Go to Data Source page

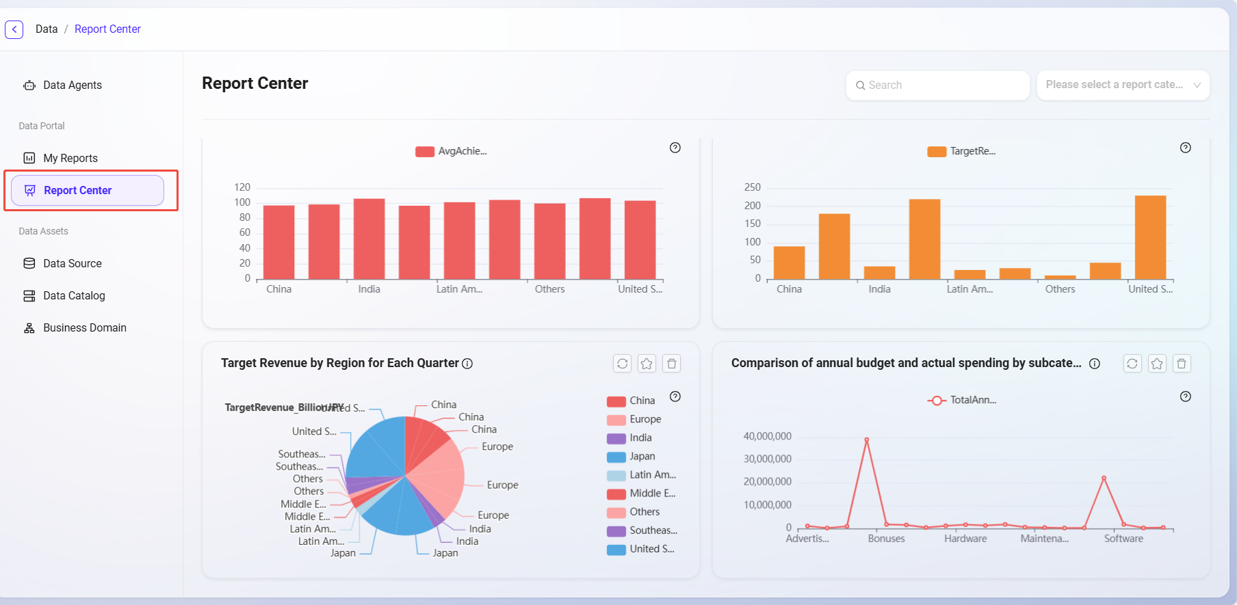[72, 263]
